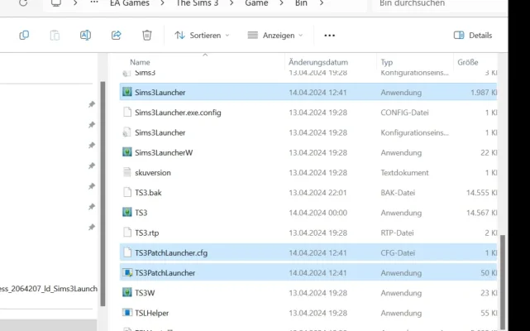Click the file list vertical scrollbar
Screen dimensions: 530x331
503,281
